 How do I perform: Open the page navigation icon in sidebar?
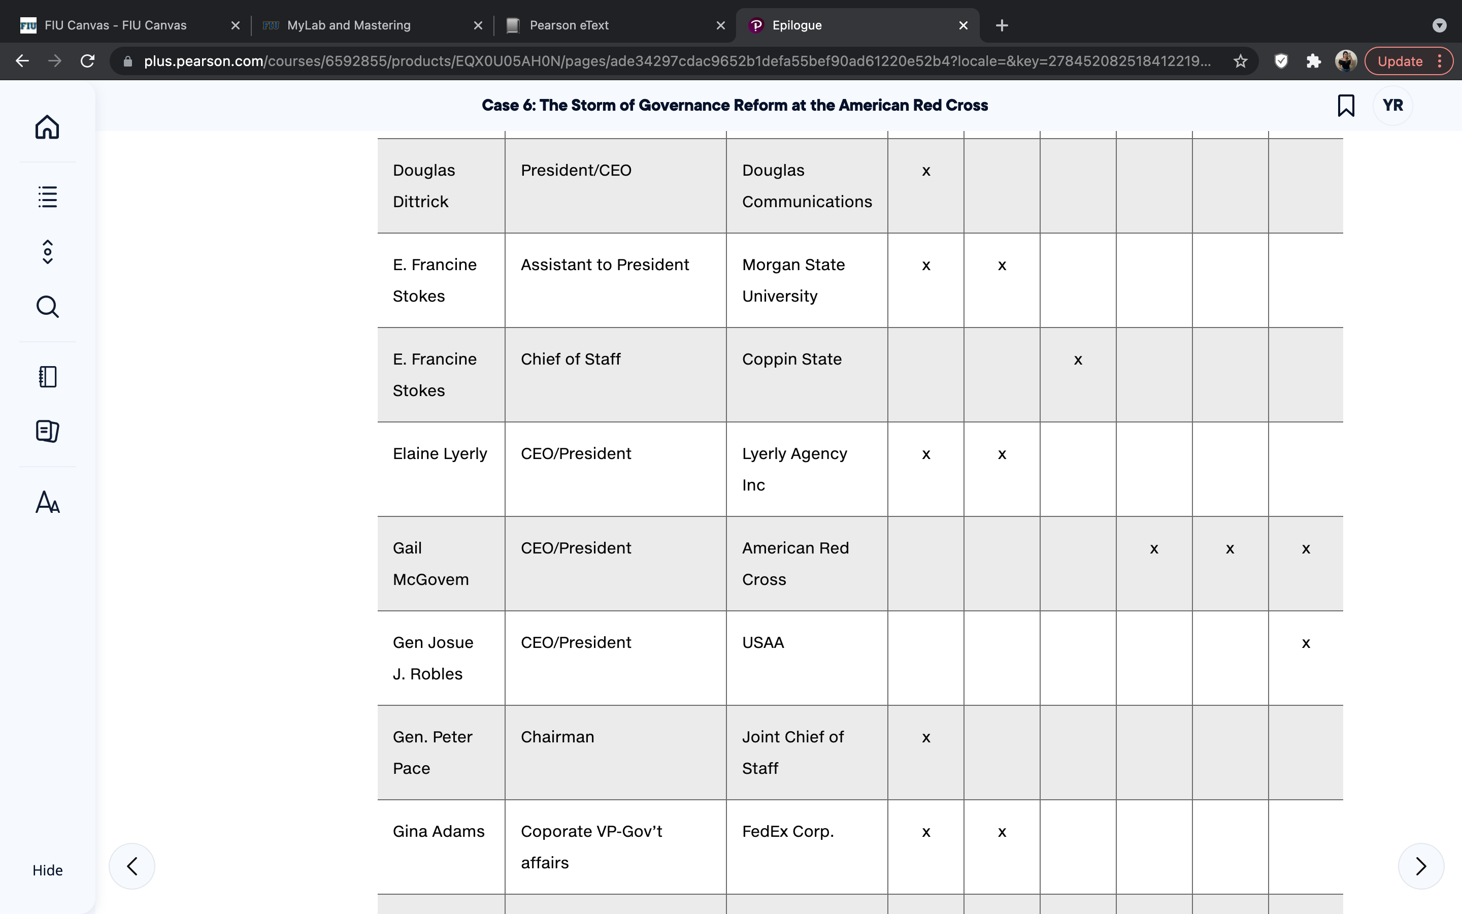point(47,252)
